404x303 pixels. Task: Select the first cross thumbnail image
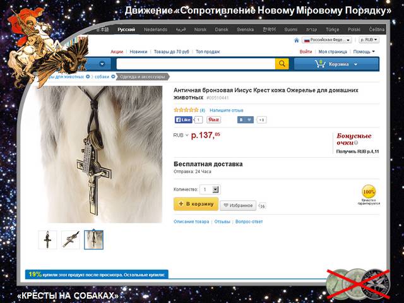click(x=47, y=240)
